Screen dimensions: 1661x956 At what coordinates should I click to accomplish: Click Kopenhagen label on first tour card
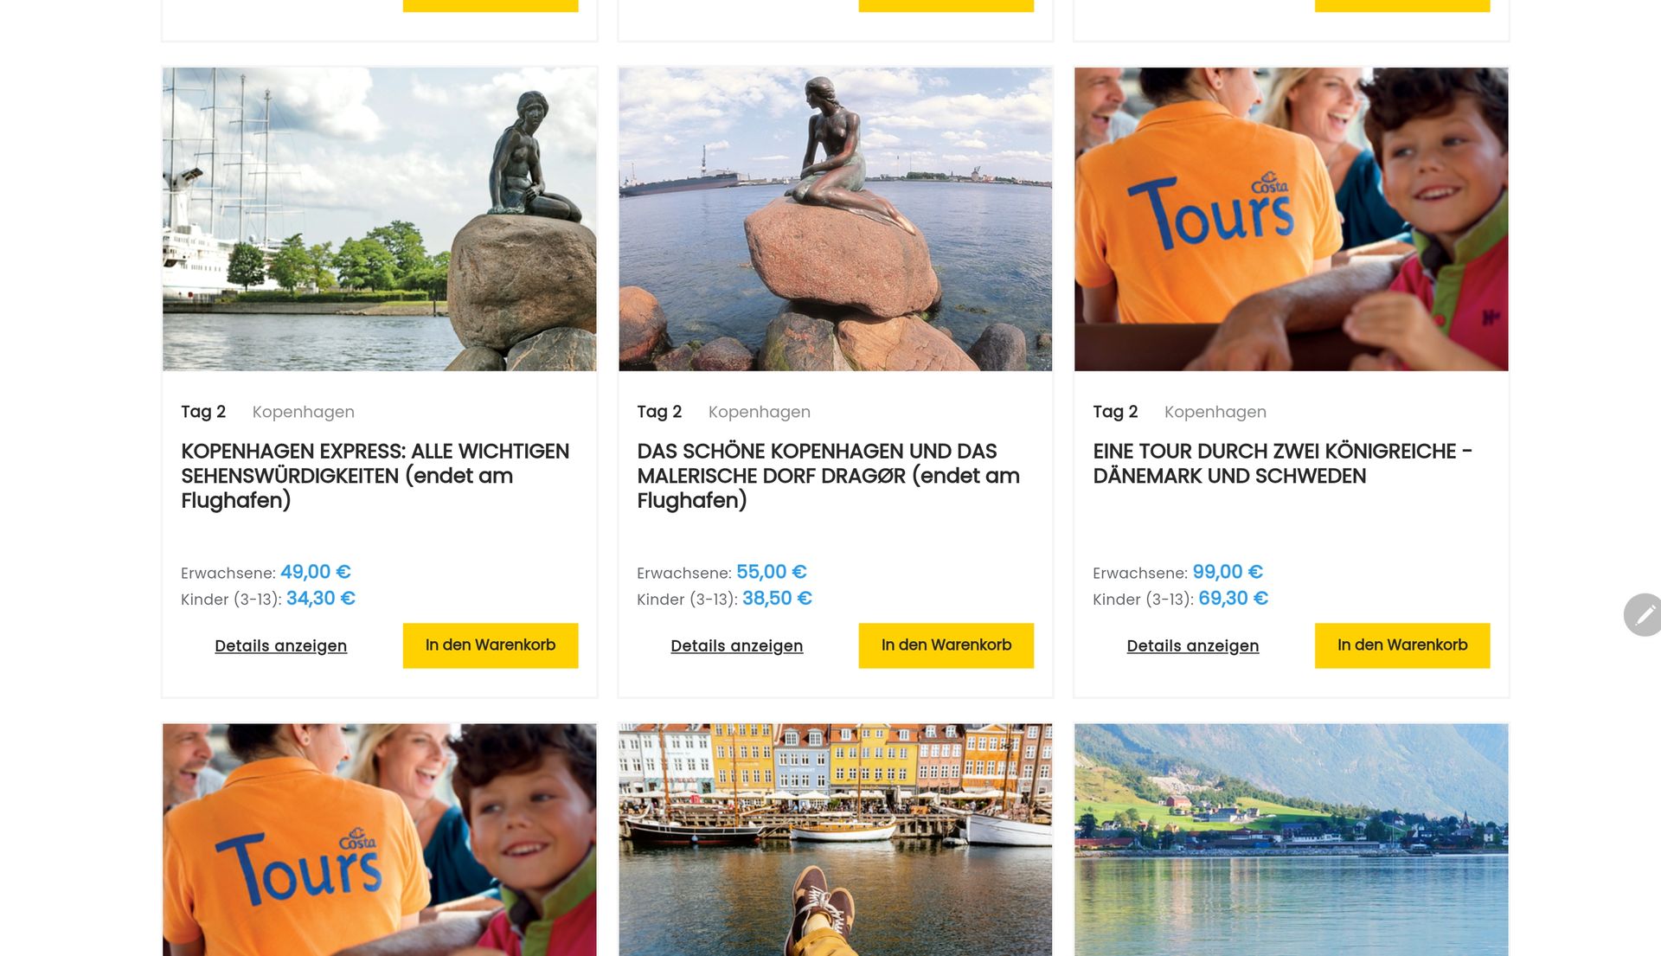304,412
